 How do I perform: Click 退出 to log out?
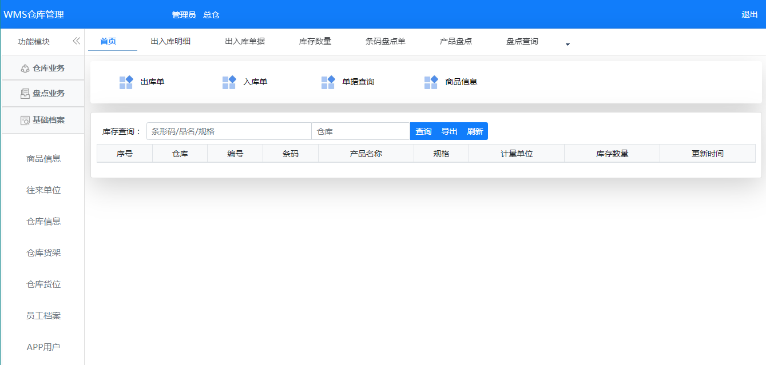click(x=749, y=14)
